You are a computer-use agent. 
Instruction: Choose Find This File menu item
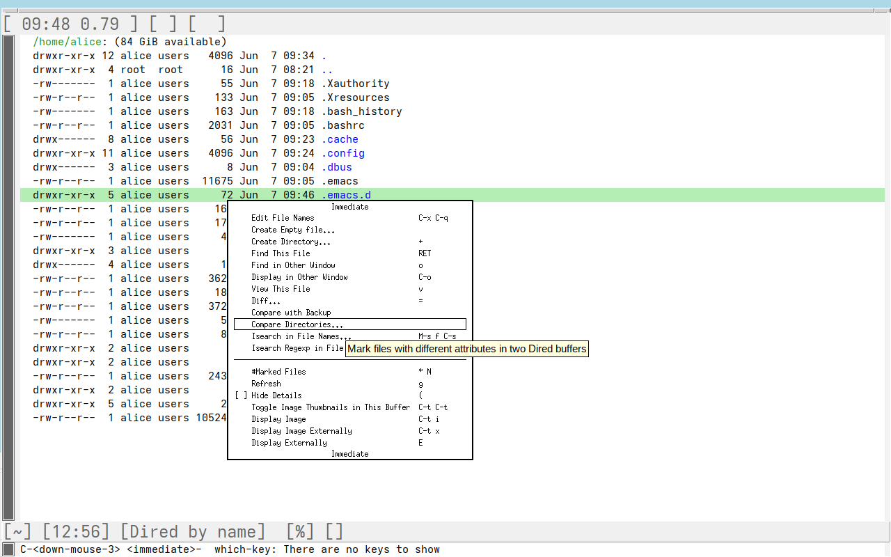[350, 253]
